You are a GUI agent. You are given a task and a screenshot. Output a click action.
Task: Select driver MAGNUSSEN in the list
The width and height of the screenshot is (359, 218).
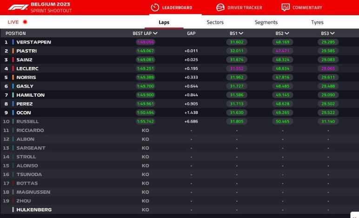(x=33, y=192)
